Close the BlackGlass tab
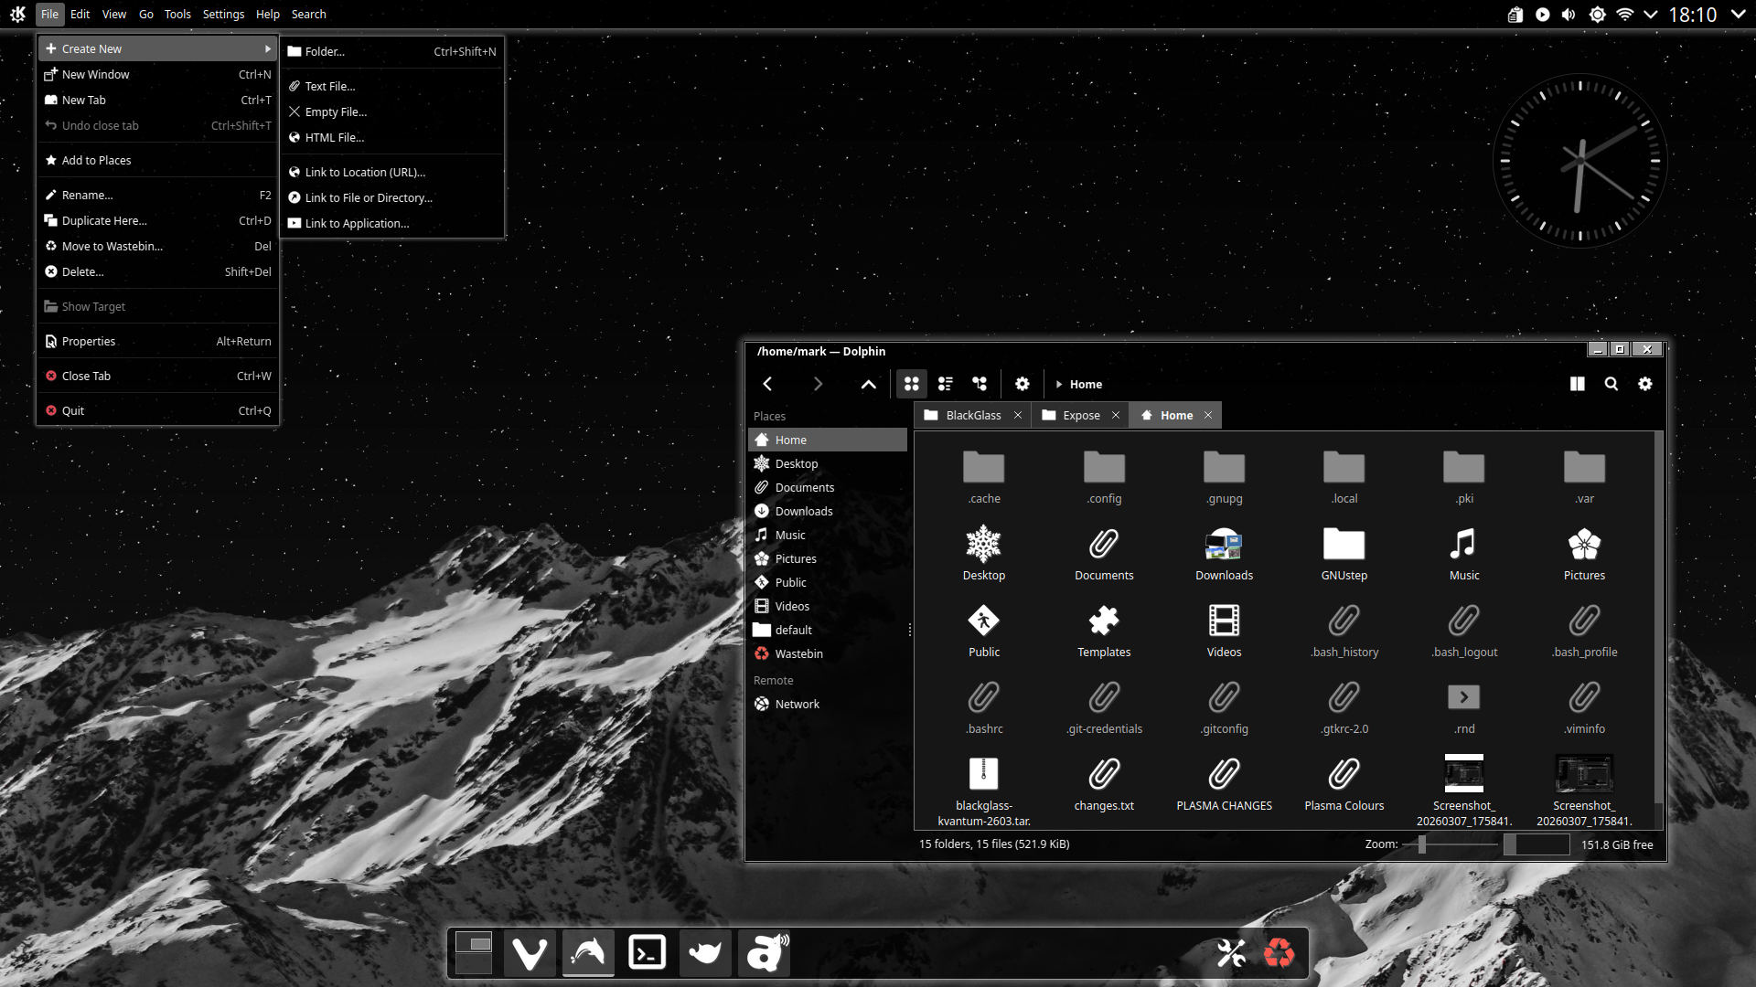Viewport: 1756px width, 987px height. click(1018, 415)
